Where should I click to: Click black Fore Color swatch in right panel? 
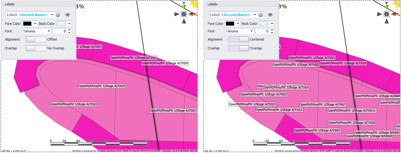[230, 24]
